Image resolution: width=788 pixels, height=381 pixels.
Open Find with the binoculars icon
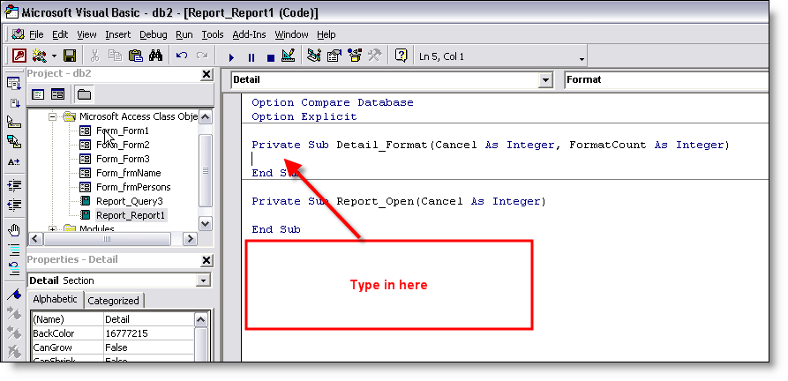pyautogui.click(x=156, y=56)
